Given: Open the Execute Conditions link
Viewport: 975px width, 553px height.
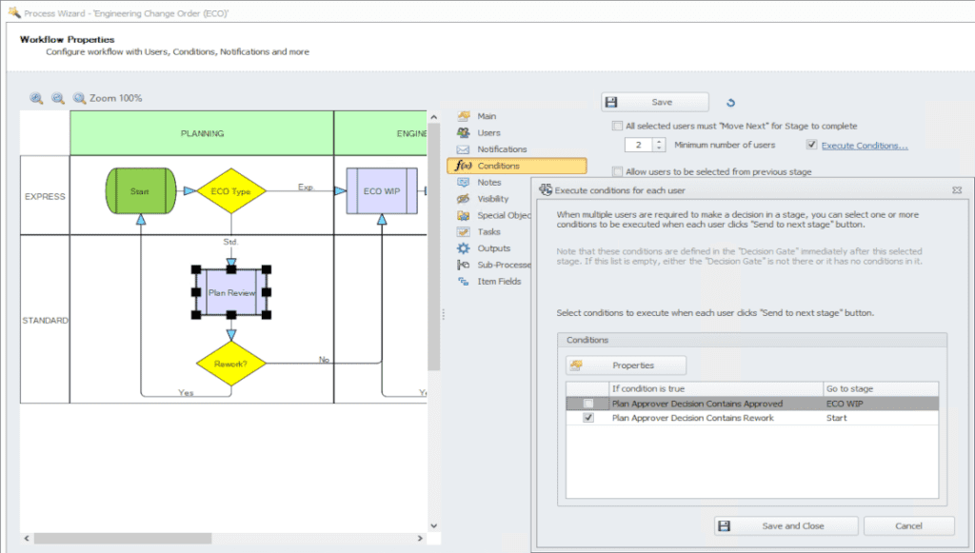Looking at the screenshot, I should point(865,146).
